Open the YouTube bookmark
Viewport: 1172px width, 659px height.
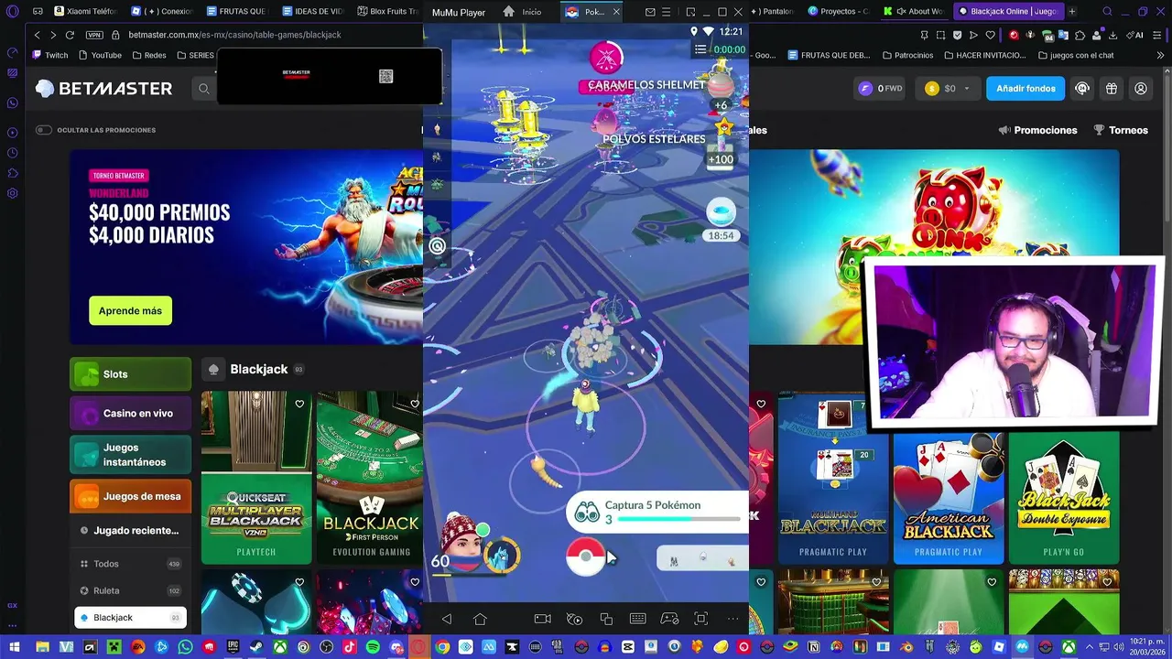point(100,55)
